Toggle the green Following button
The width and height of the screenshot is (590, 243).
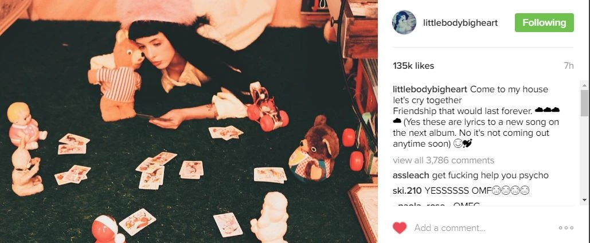544,22
